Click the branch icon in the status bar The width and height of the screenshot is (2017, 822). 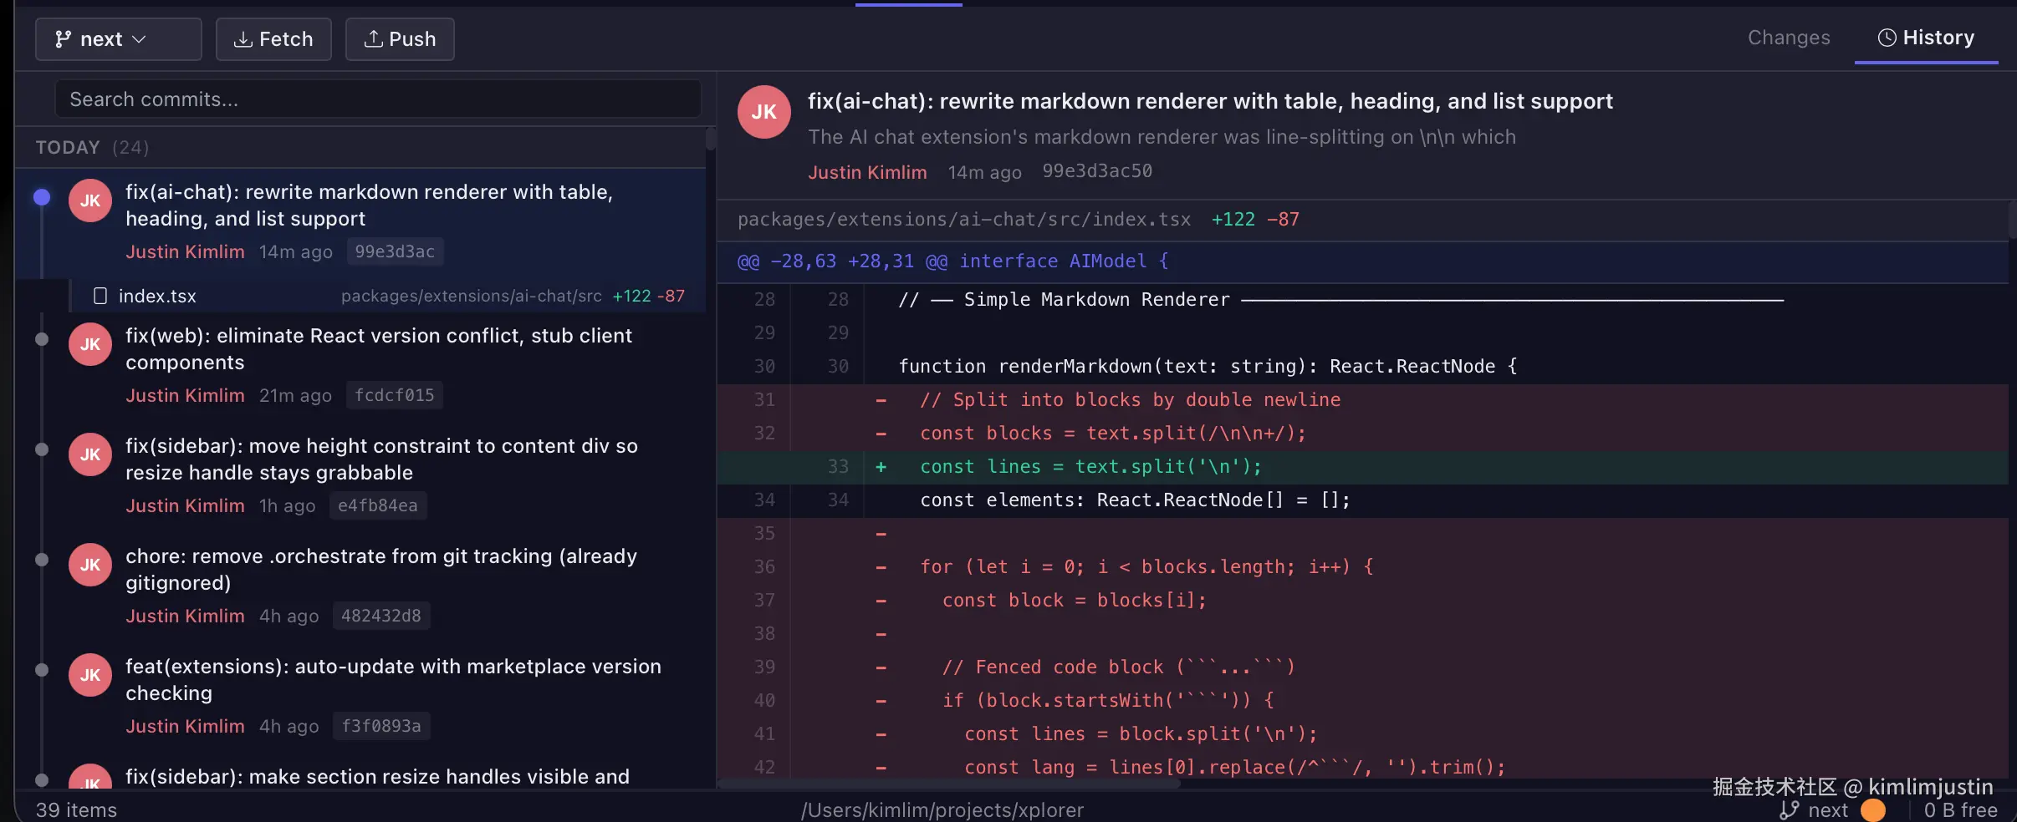(1789, 810)
